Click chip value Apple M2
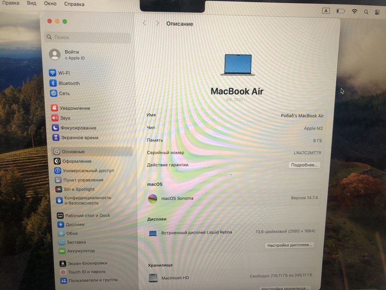The image size is (386, 290). click(x=313, y=128)
